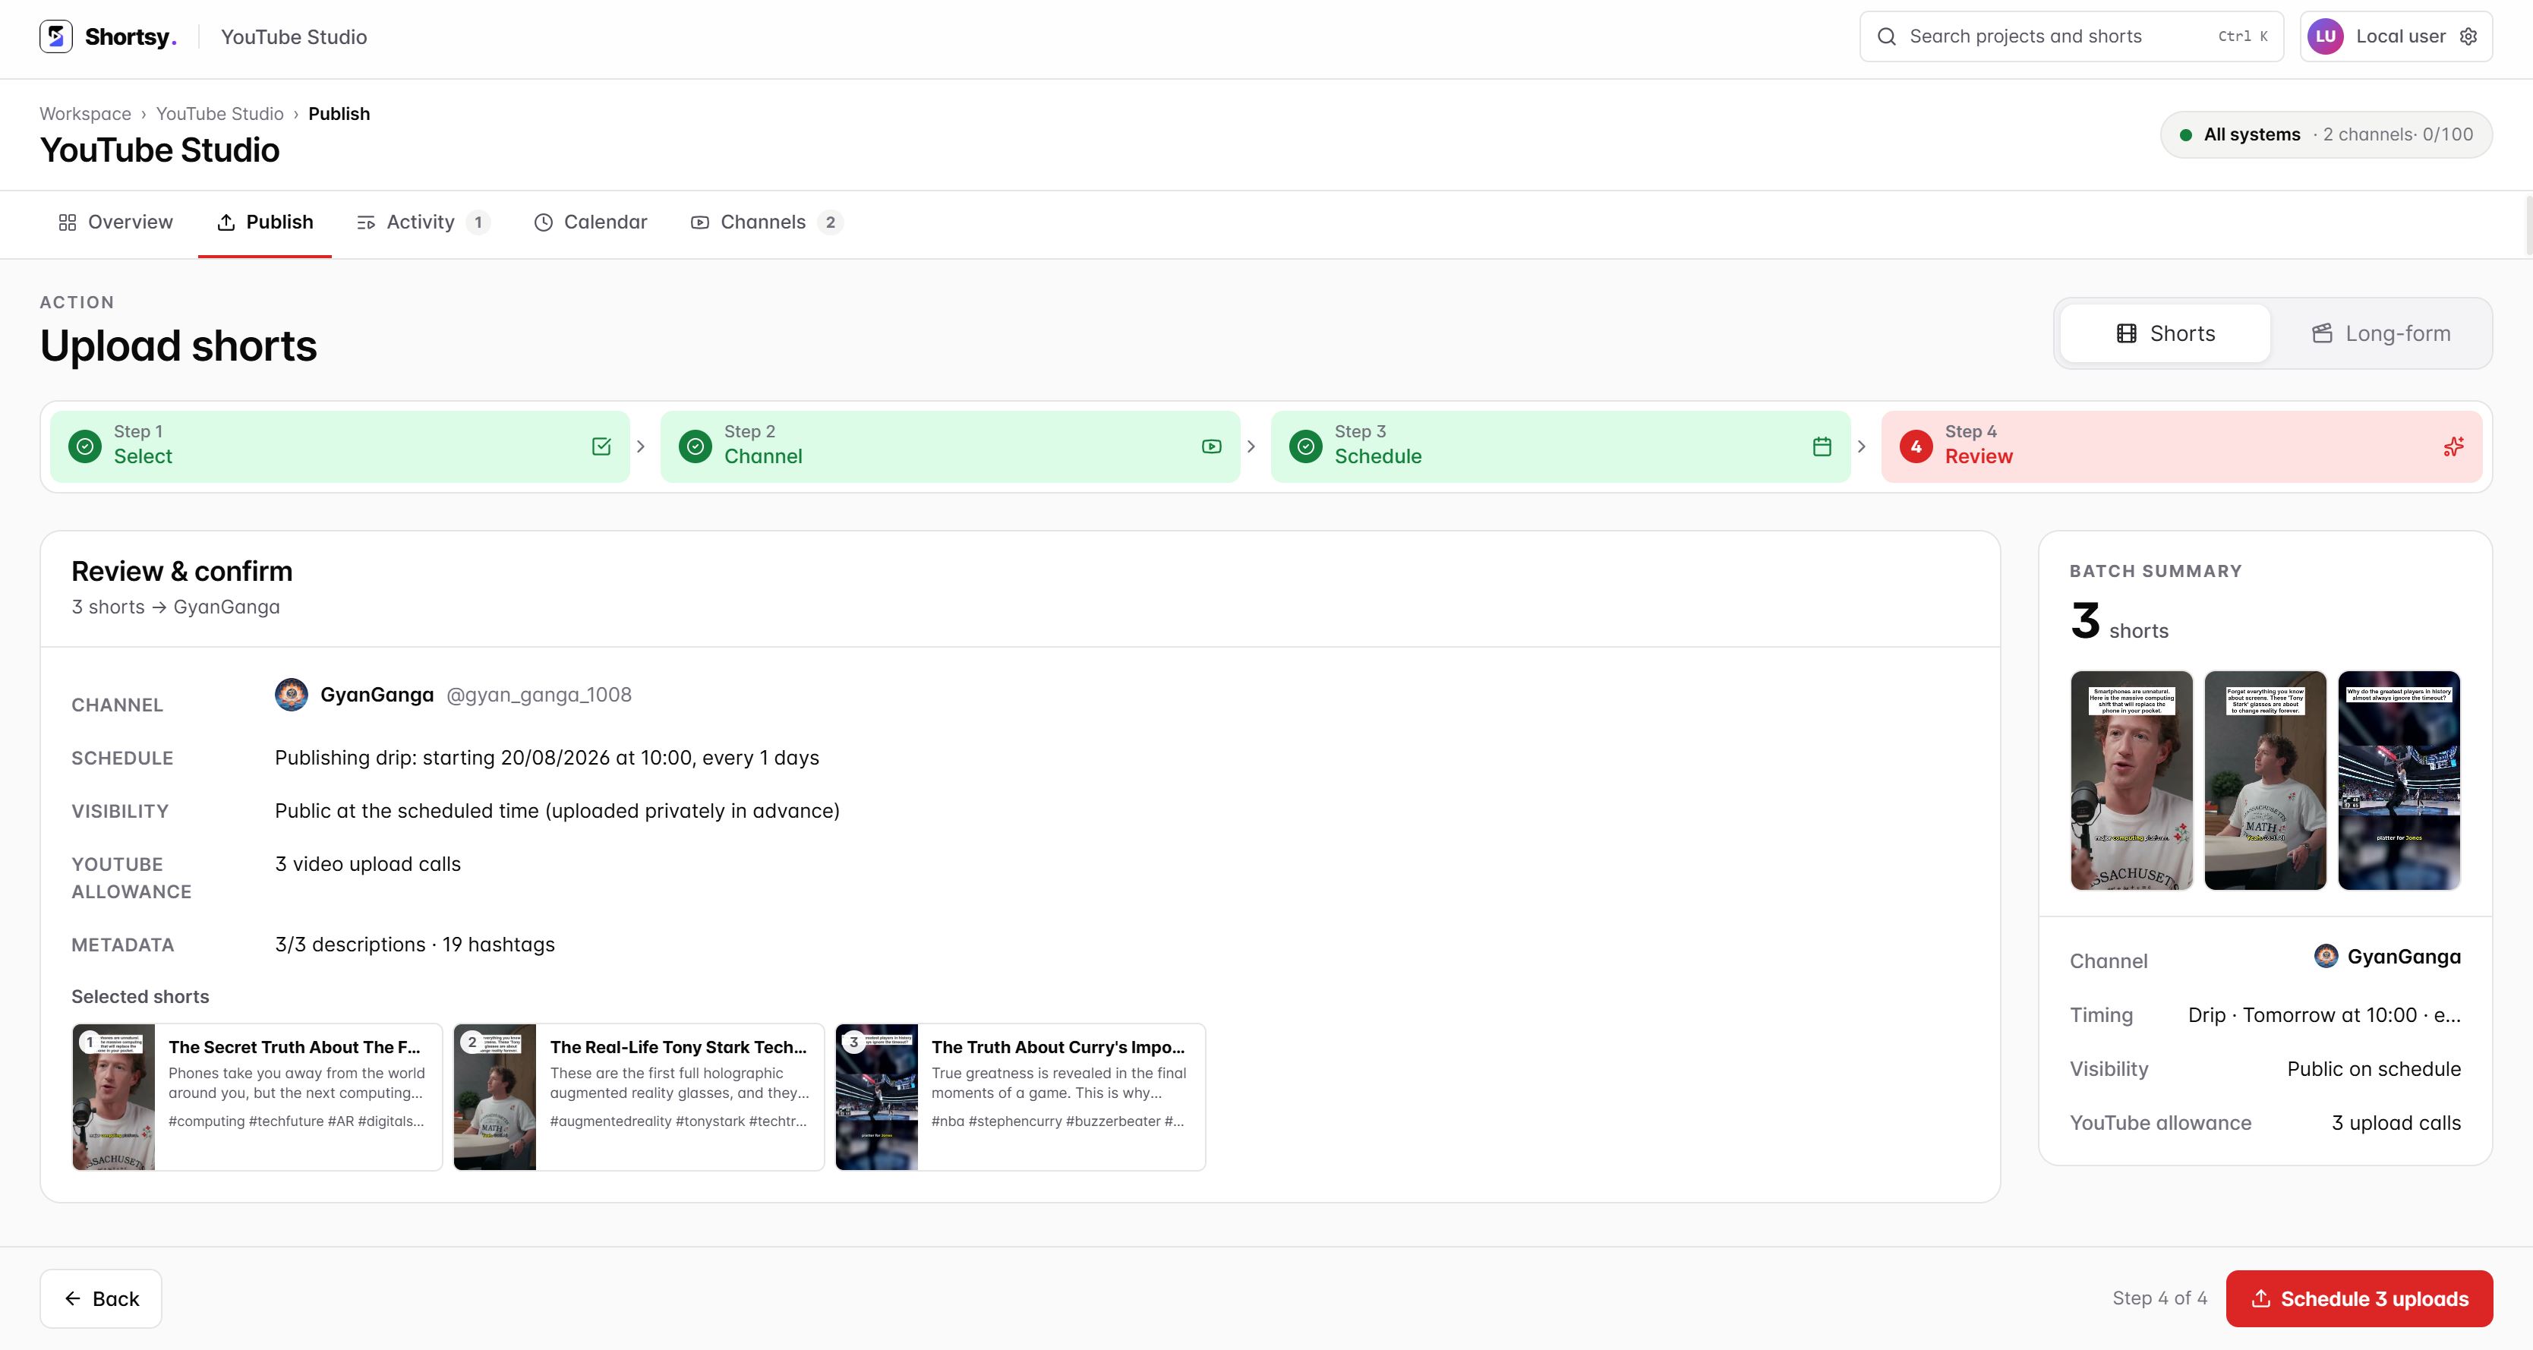Click the GyanGanga avatar in Batch Summary
This screenshot has width=2533, height=1350.
pos(2326,956)
